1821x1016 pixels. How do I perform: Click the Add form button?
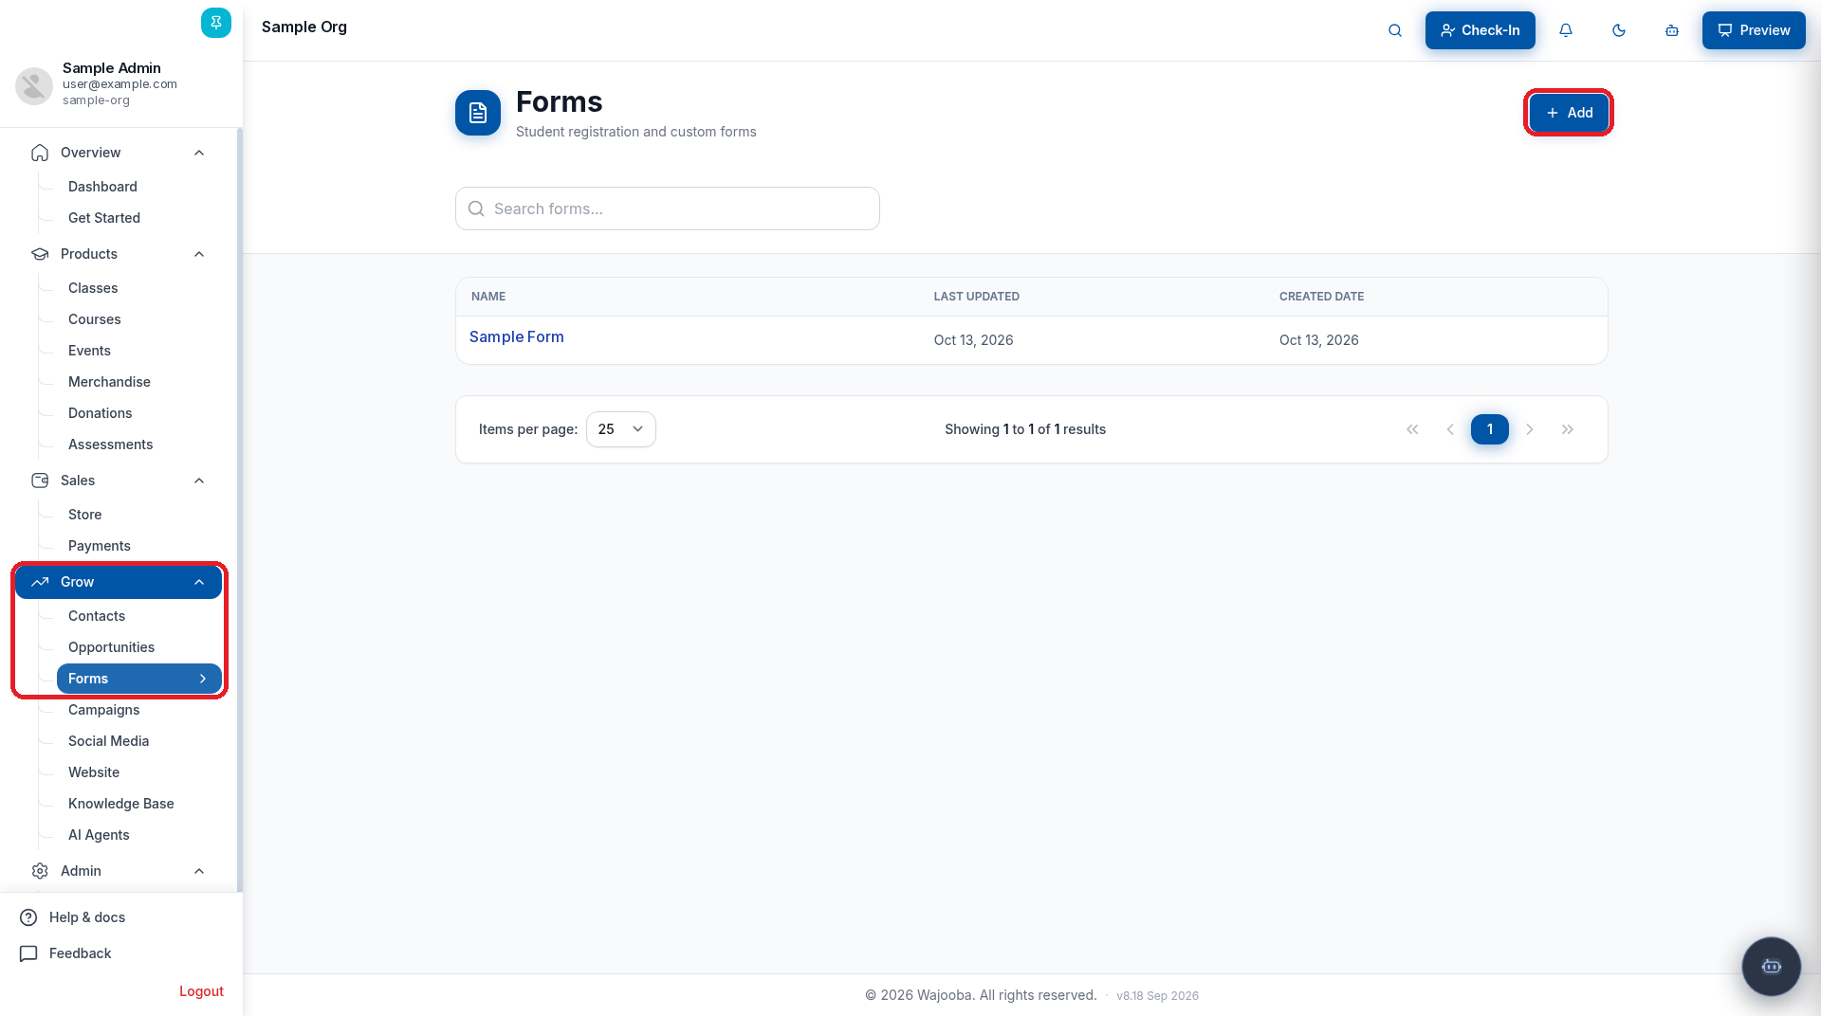tap(1569, 113)
